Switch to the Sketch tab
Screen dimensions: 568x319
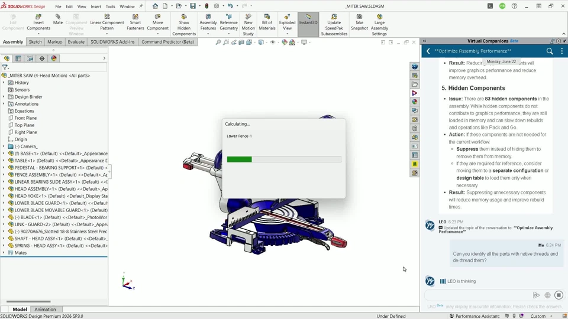click(35, 42)
